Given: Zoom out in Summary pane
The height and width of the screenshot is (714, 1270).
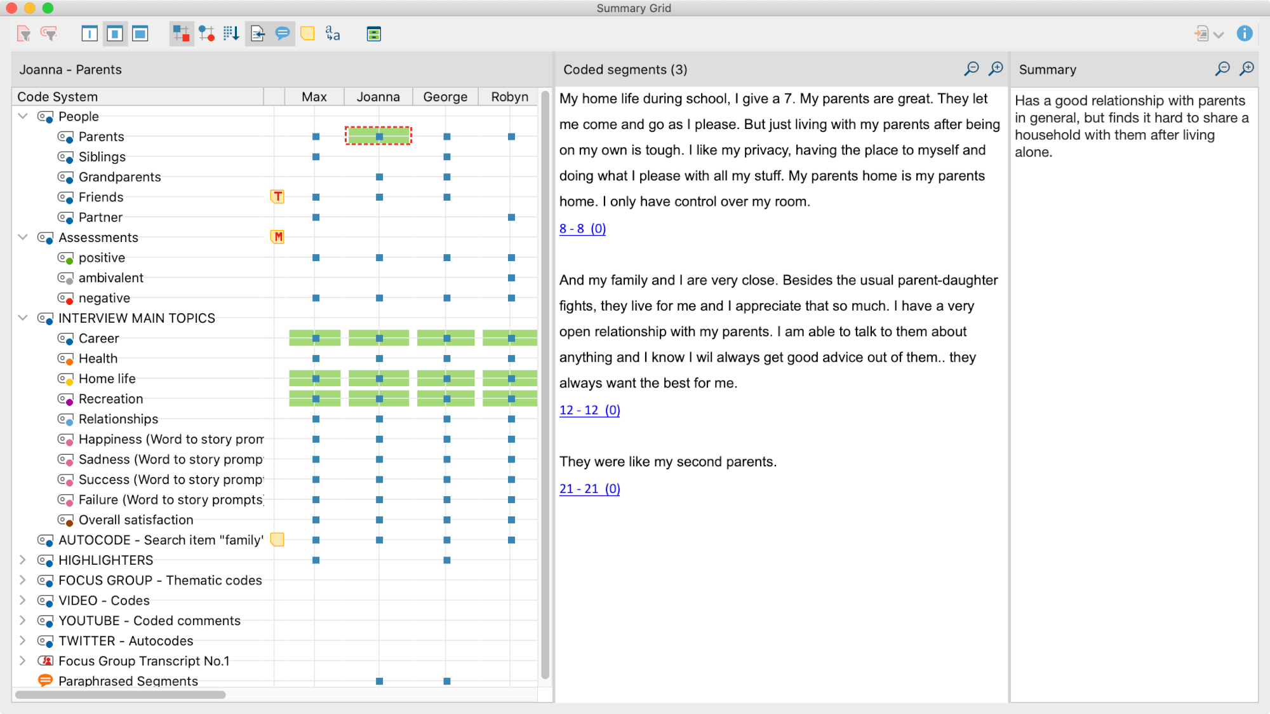Looking at the screenshot, I should pos(1222,69).
